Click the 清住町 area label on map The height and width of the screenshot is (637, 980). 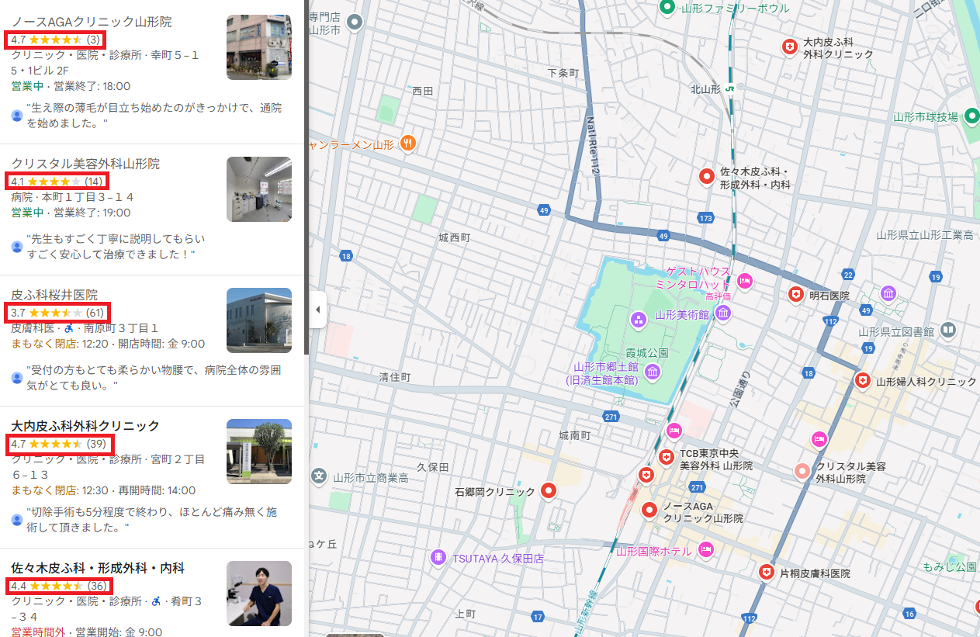click(394, 377)
